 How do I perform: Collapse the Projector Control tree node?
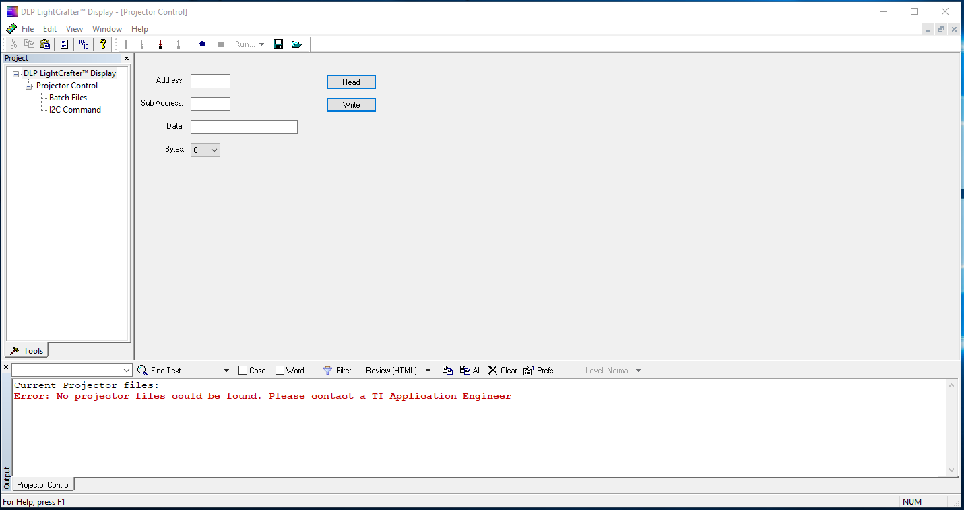28,86
